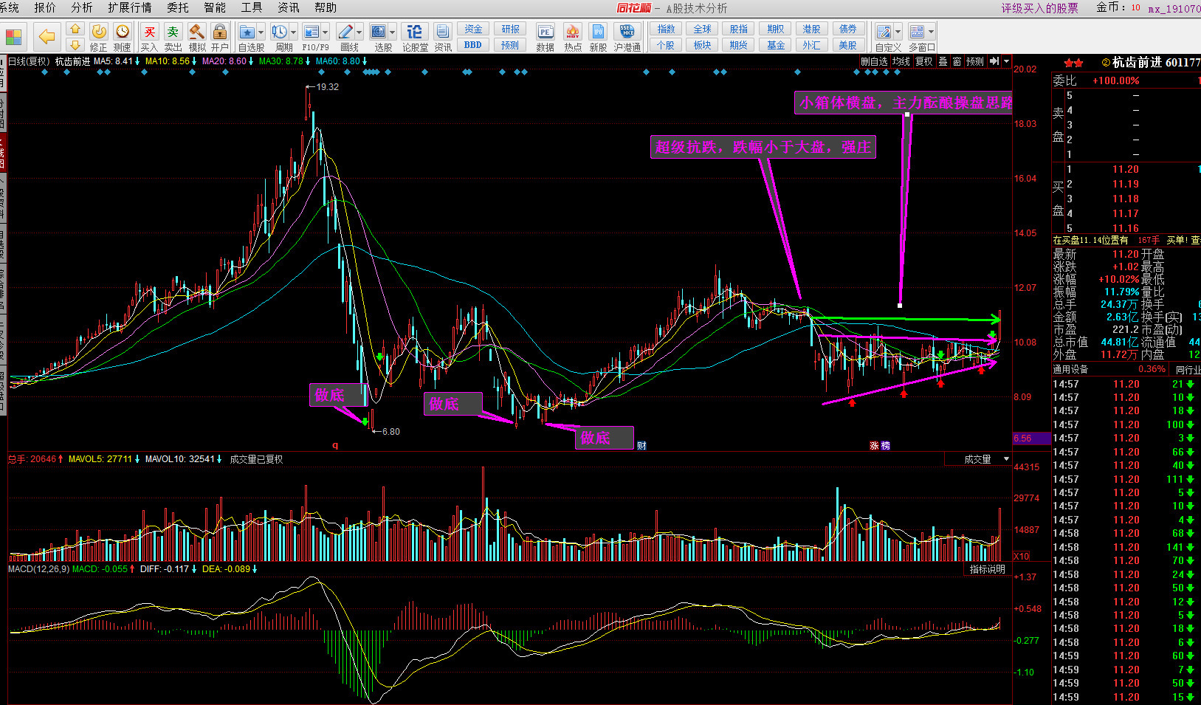Open the 报价 menu

click(x=45, y=7)
